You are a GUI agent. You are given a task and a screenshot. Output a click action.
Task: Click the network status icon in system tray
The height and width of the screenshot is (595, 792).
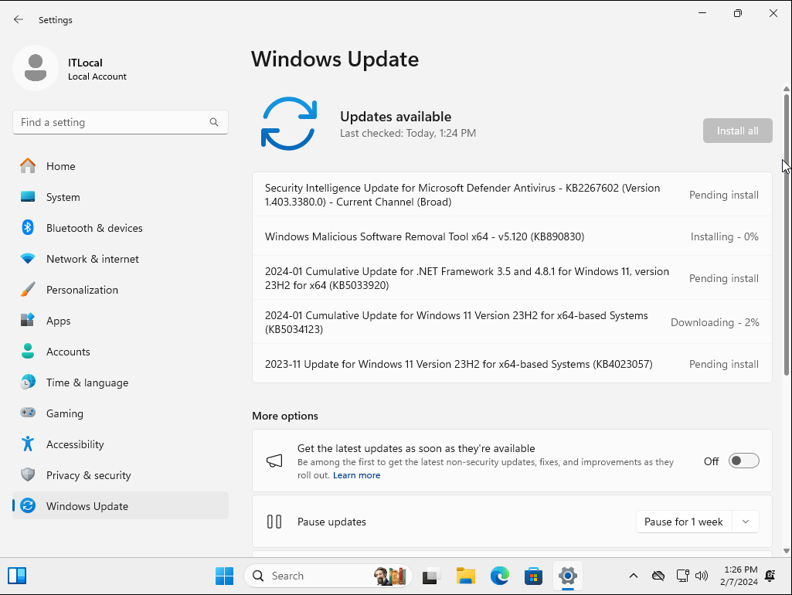coord(683,576)
